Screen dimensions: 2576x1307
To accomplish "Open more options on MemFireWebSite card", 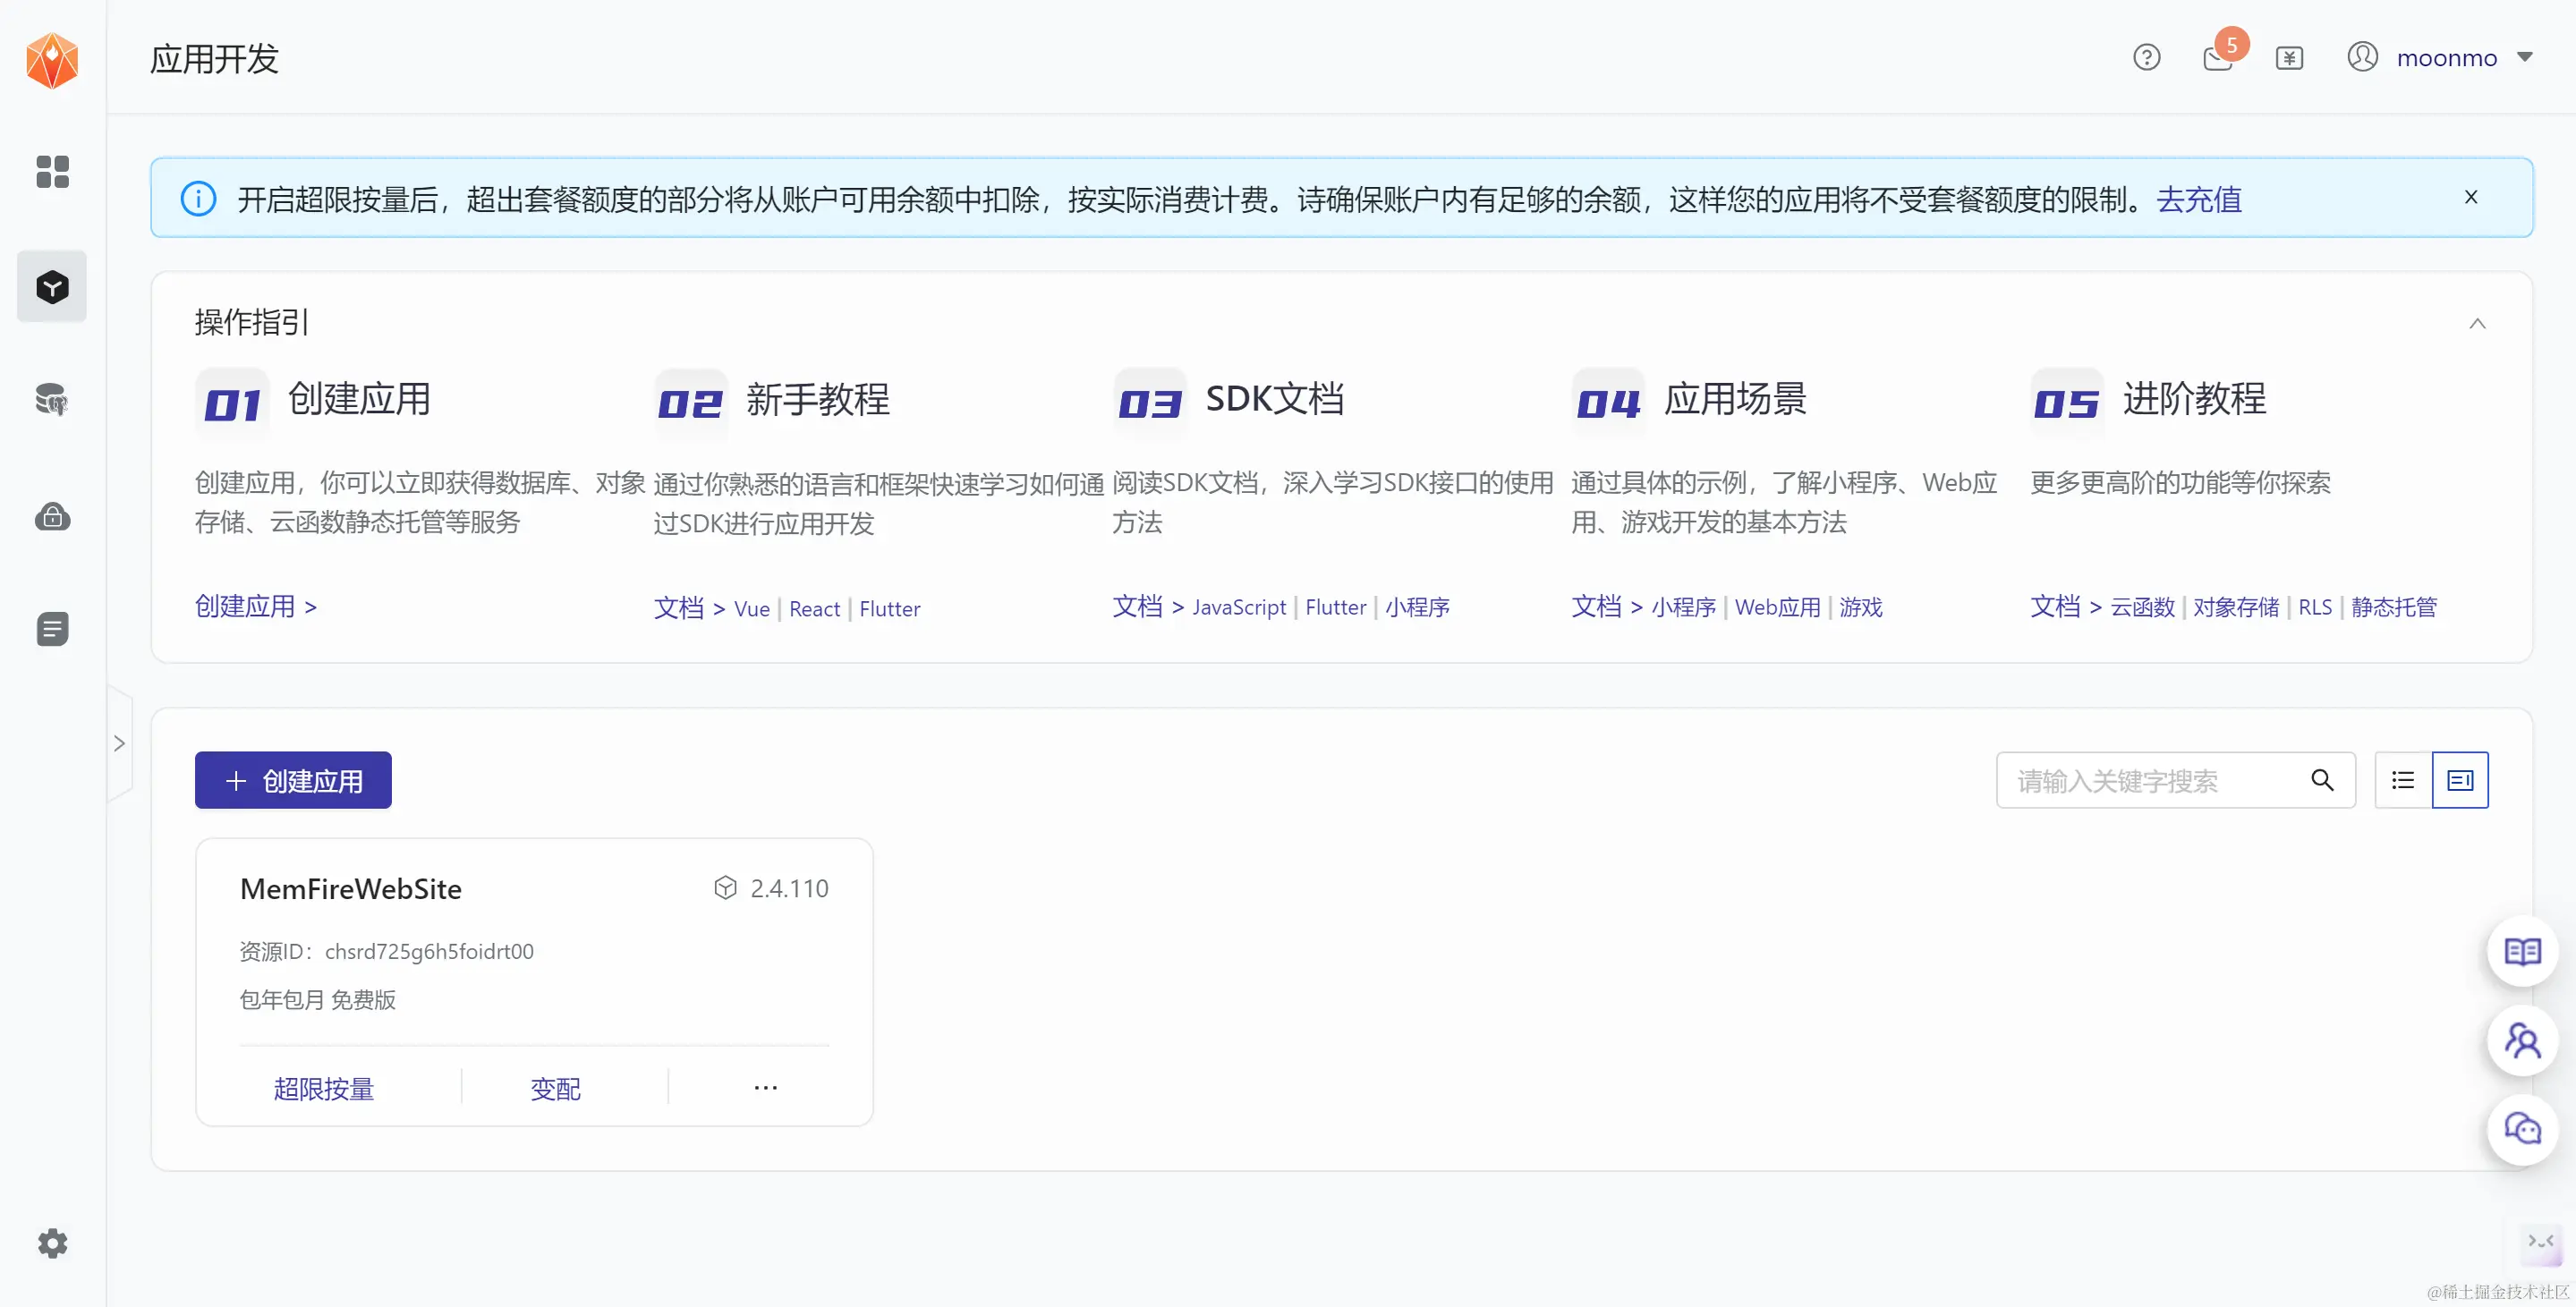I will tap(765, 1087).
